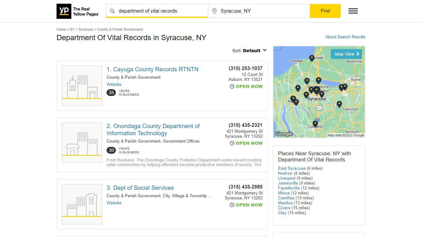Click the Map View arrow chevron
This screenshot has height=237, width=422.
click(358, 54)
